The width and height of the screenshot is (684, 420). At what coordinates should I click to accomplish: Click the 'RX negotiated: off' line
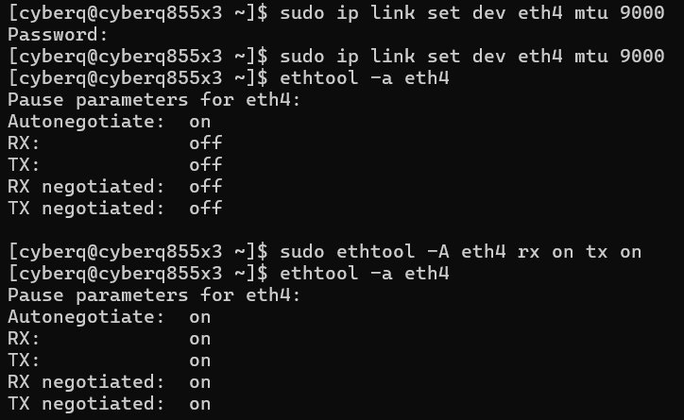coord(114,187)
